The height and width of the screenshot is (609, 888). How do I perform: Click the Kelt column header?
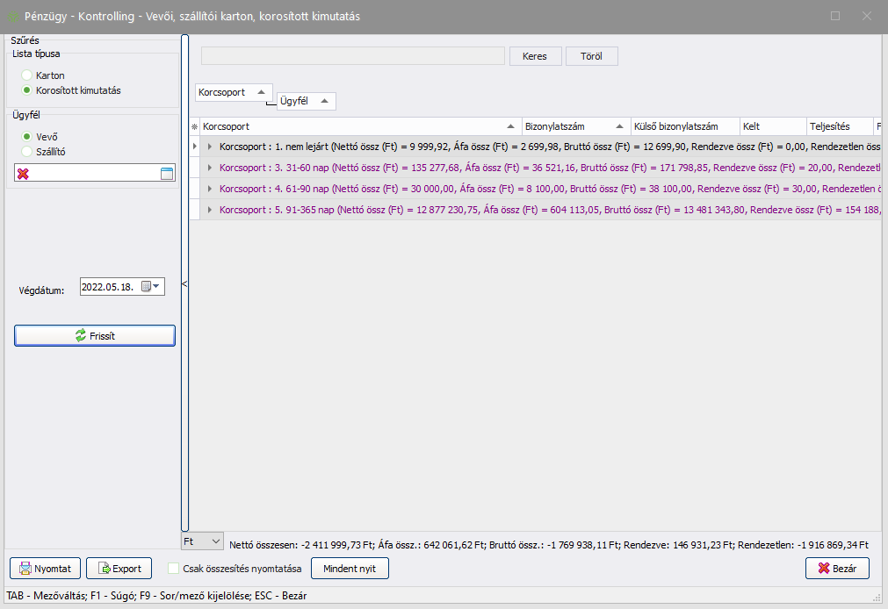coord(771,127)
